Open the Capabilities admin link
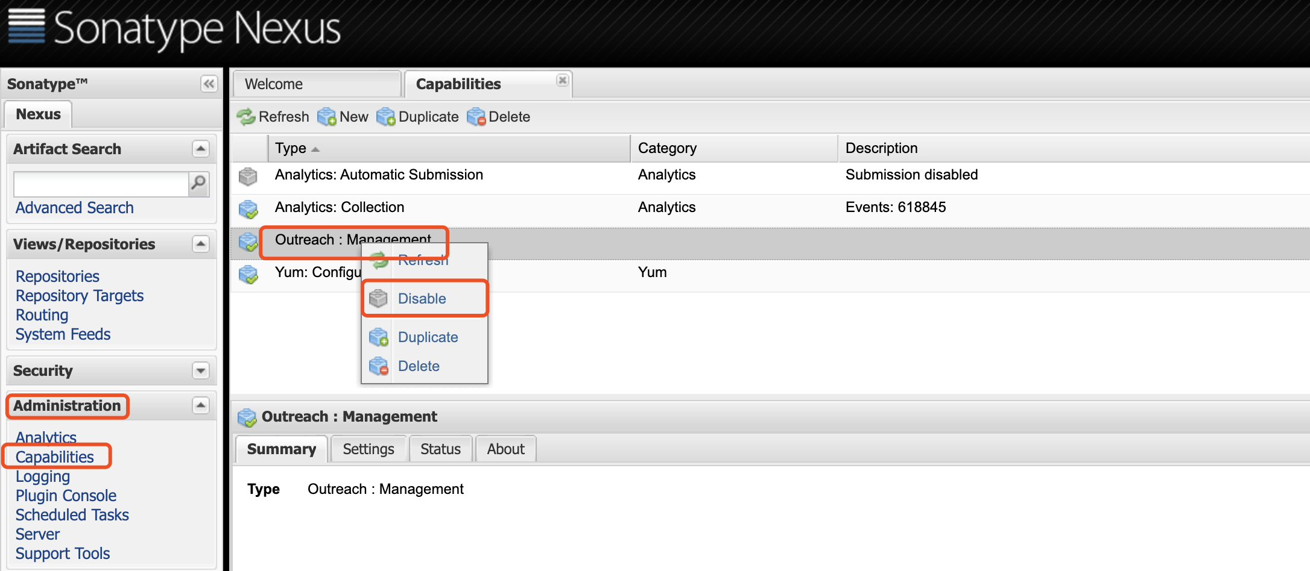The image size is (1310, 571). tap(55, 457)
